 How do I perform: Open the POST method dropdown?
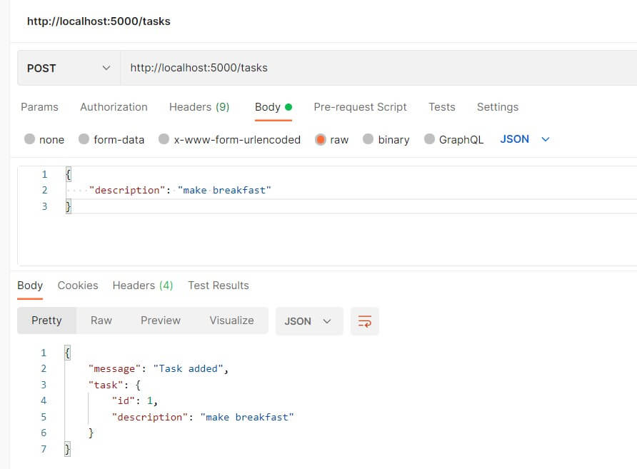tap(69, 68)
